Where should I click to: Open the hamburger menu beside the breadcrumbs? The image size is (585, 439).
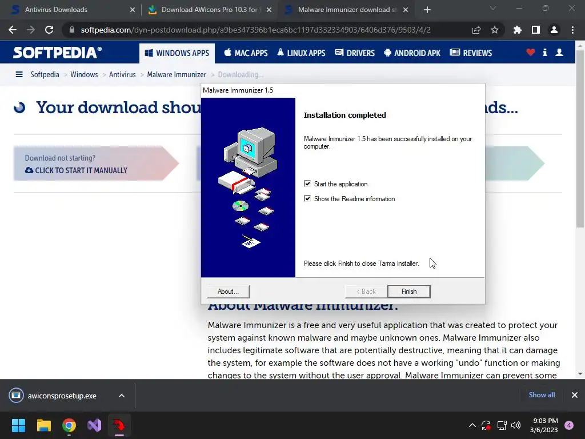coord(19,75)
